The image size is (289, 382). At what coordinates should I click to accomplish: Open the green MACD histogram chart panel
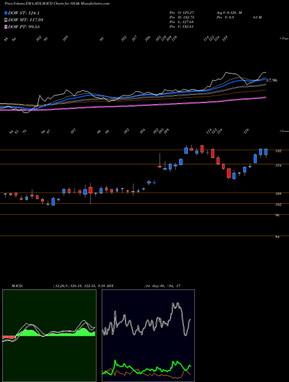49,336
